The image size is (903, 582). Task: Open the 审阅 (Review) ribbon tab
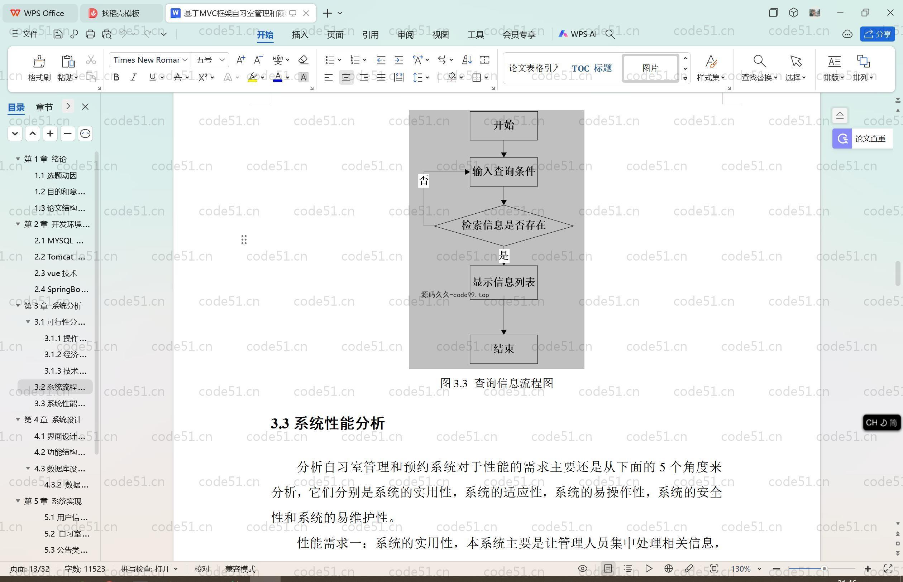click(x=406, y=34)
